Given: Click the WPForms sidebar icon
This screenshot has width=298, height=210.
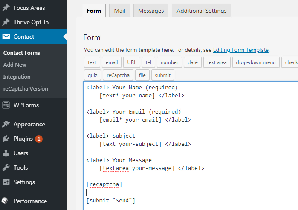Looking at the screenshot, I should [x=6, y=105].
